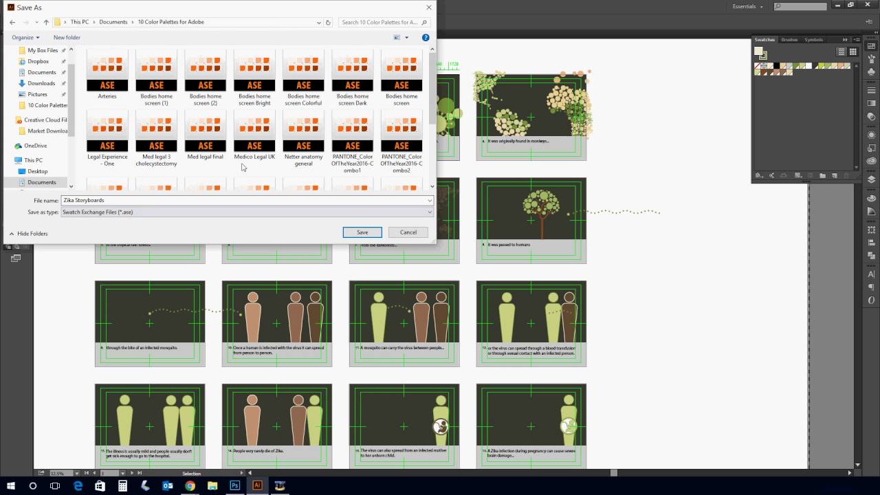Image resolution: width=880 pixels, height=495 pixels.
Task: Pick the black swatch in Swatches panel
Action: (x=776, y=66)
